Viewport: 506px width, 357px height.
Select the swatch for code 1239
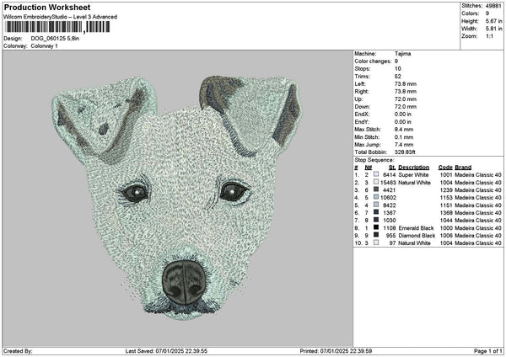tap(376, 189)
